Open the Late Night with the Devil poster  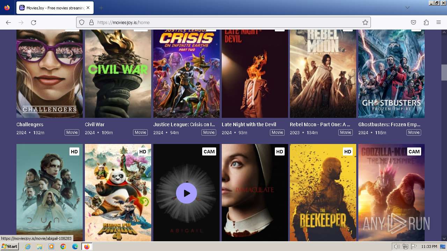click(x=255, y=74)
